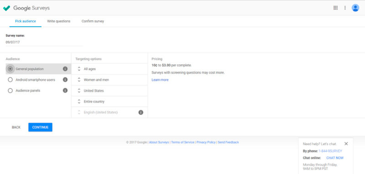Open the Women and men dropdown
Image resolution: width=365 pixels, height=174 pixels.
pos(109,80)
